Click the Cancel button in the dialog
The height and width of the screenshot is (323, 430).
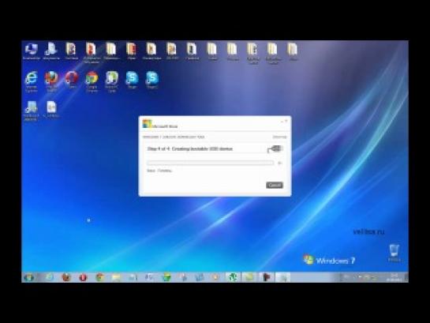point(275,185)
